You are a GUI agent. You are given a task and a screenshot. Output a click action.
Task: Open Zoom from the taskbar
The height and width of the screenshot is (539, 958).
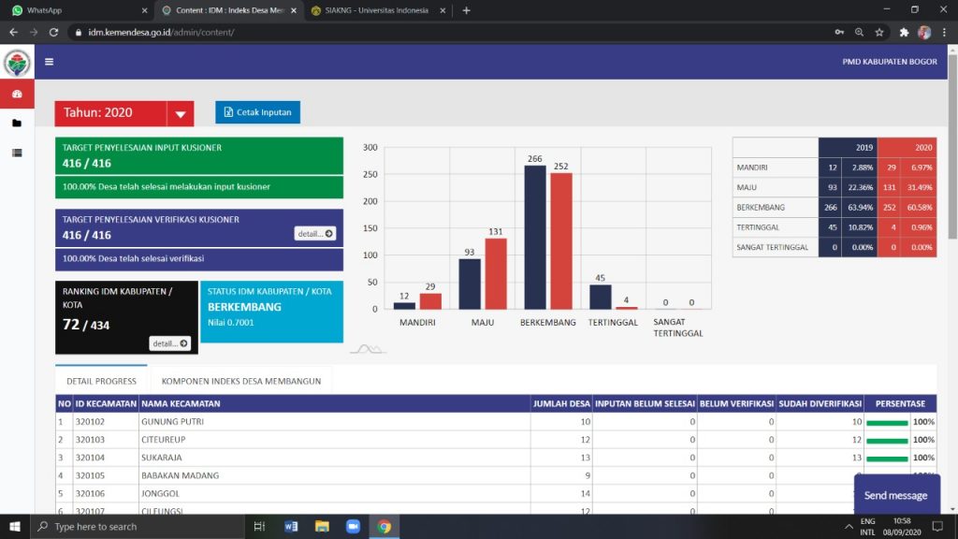click(353, 527)
